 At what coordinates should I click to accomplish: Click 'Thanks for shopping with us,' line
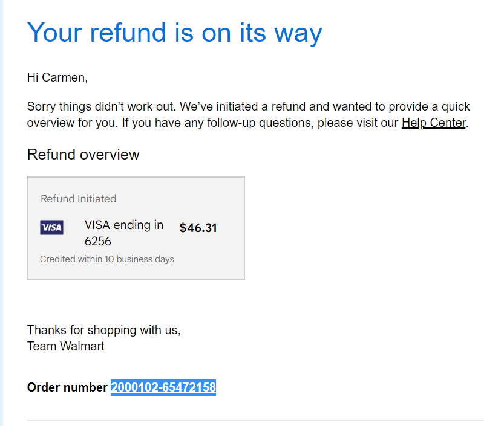[104, 330]
